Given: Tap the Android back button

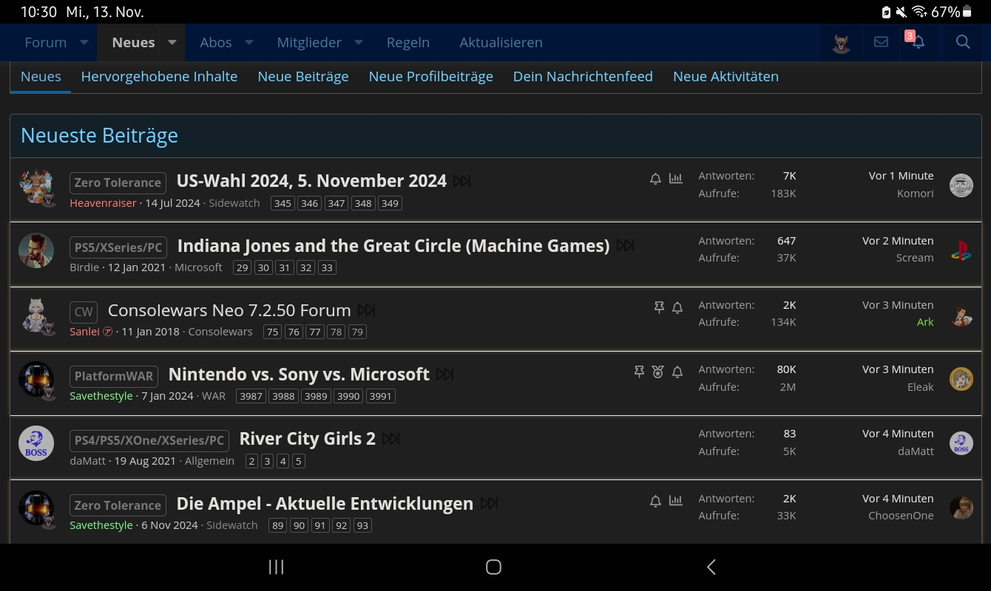Looking at the screenshot, I should click(x=711, y=567).
